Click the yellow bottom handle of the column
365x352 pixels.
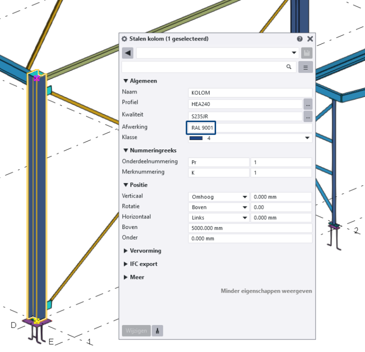point(36,321)
